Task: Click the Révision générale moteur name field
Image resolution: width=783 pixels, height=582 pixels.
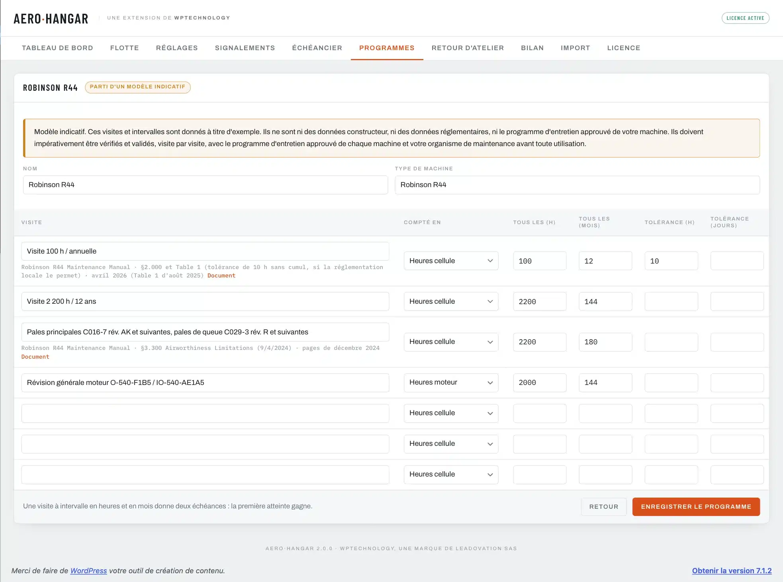Action: click(205, 383)
